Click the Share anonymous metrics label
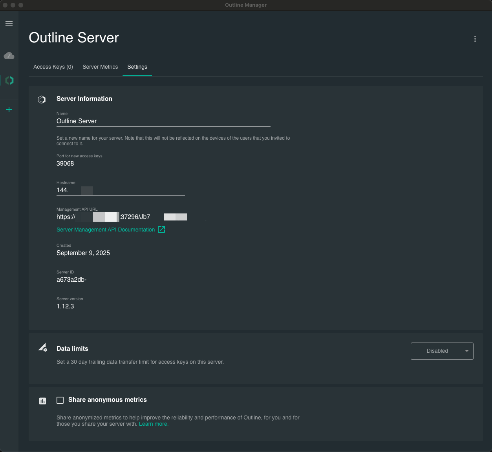Image resolution: width=492 pixels, height=452 pixels. pyautogui.click(x=108, y=400)
